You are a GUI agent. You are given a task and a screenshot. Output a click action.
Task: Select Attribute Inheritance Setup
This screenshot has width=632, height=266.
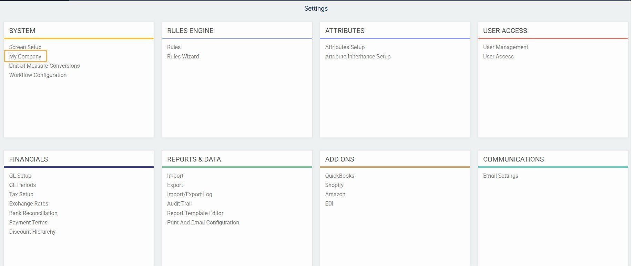click(x=357, y=56)
